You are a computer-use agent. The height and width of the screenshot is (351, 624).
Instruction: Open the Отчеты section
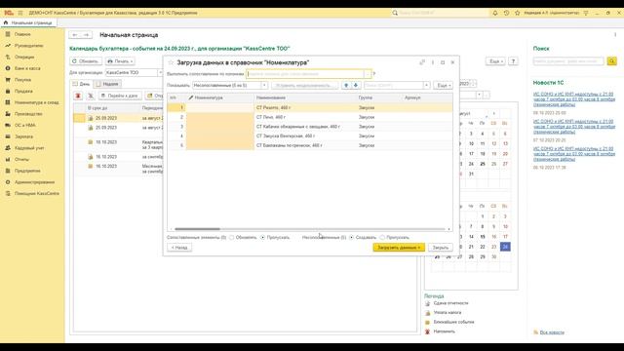[x=21, y=159]
